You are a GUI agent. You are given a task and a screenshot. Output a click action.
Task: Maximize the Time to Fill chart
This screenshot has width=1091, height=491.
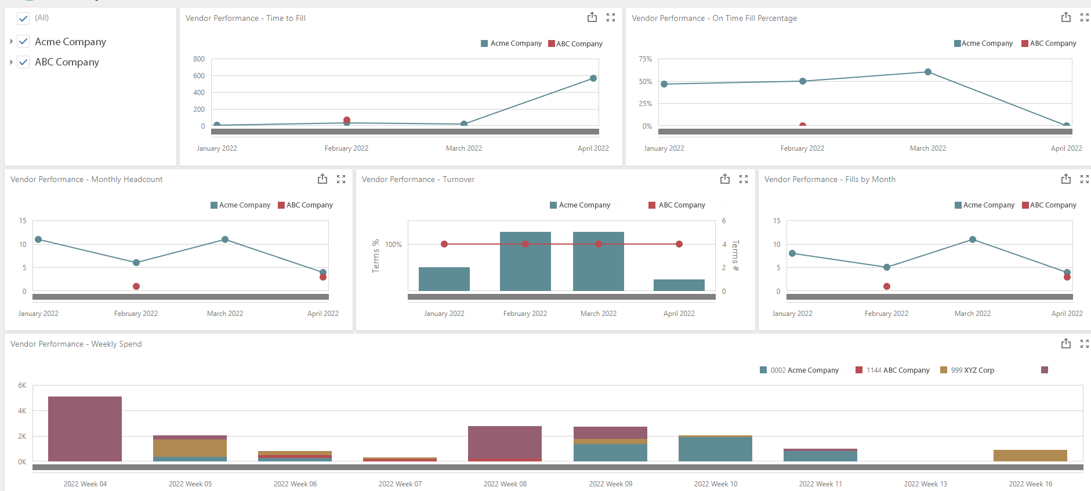[611, 17]
